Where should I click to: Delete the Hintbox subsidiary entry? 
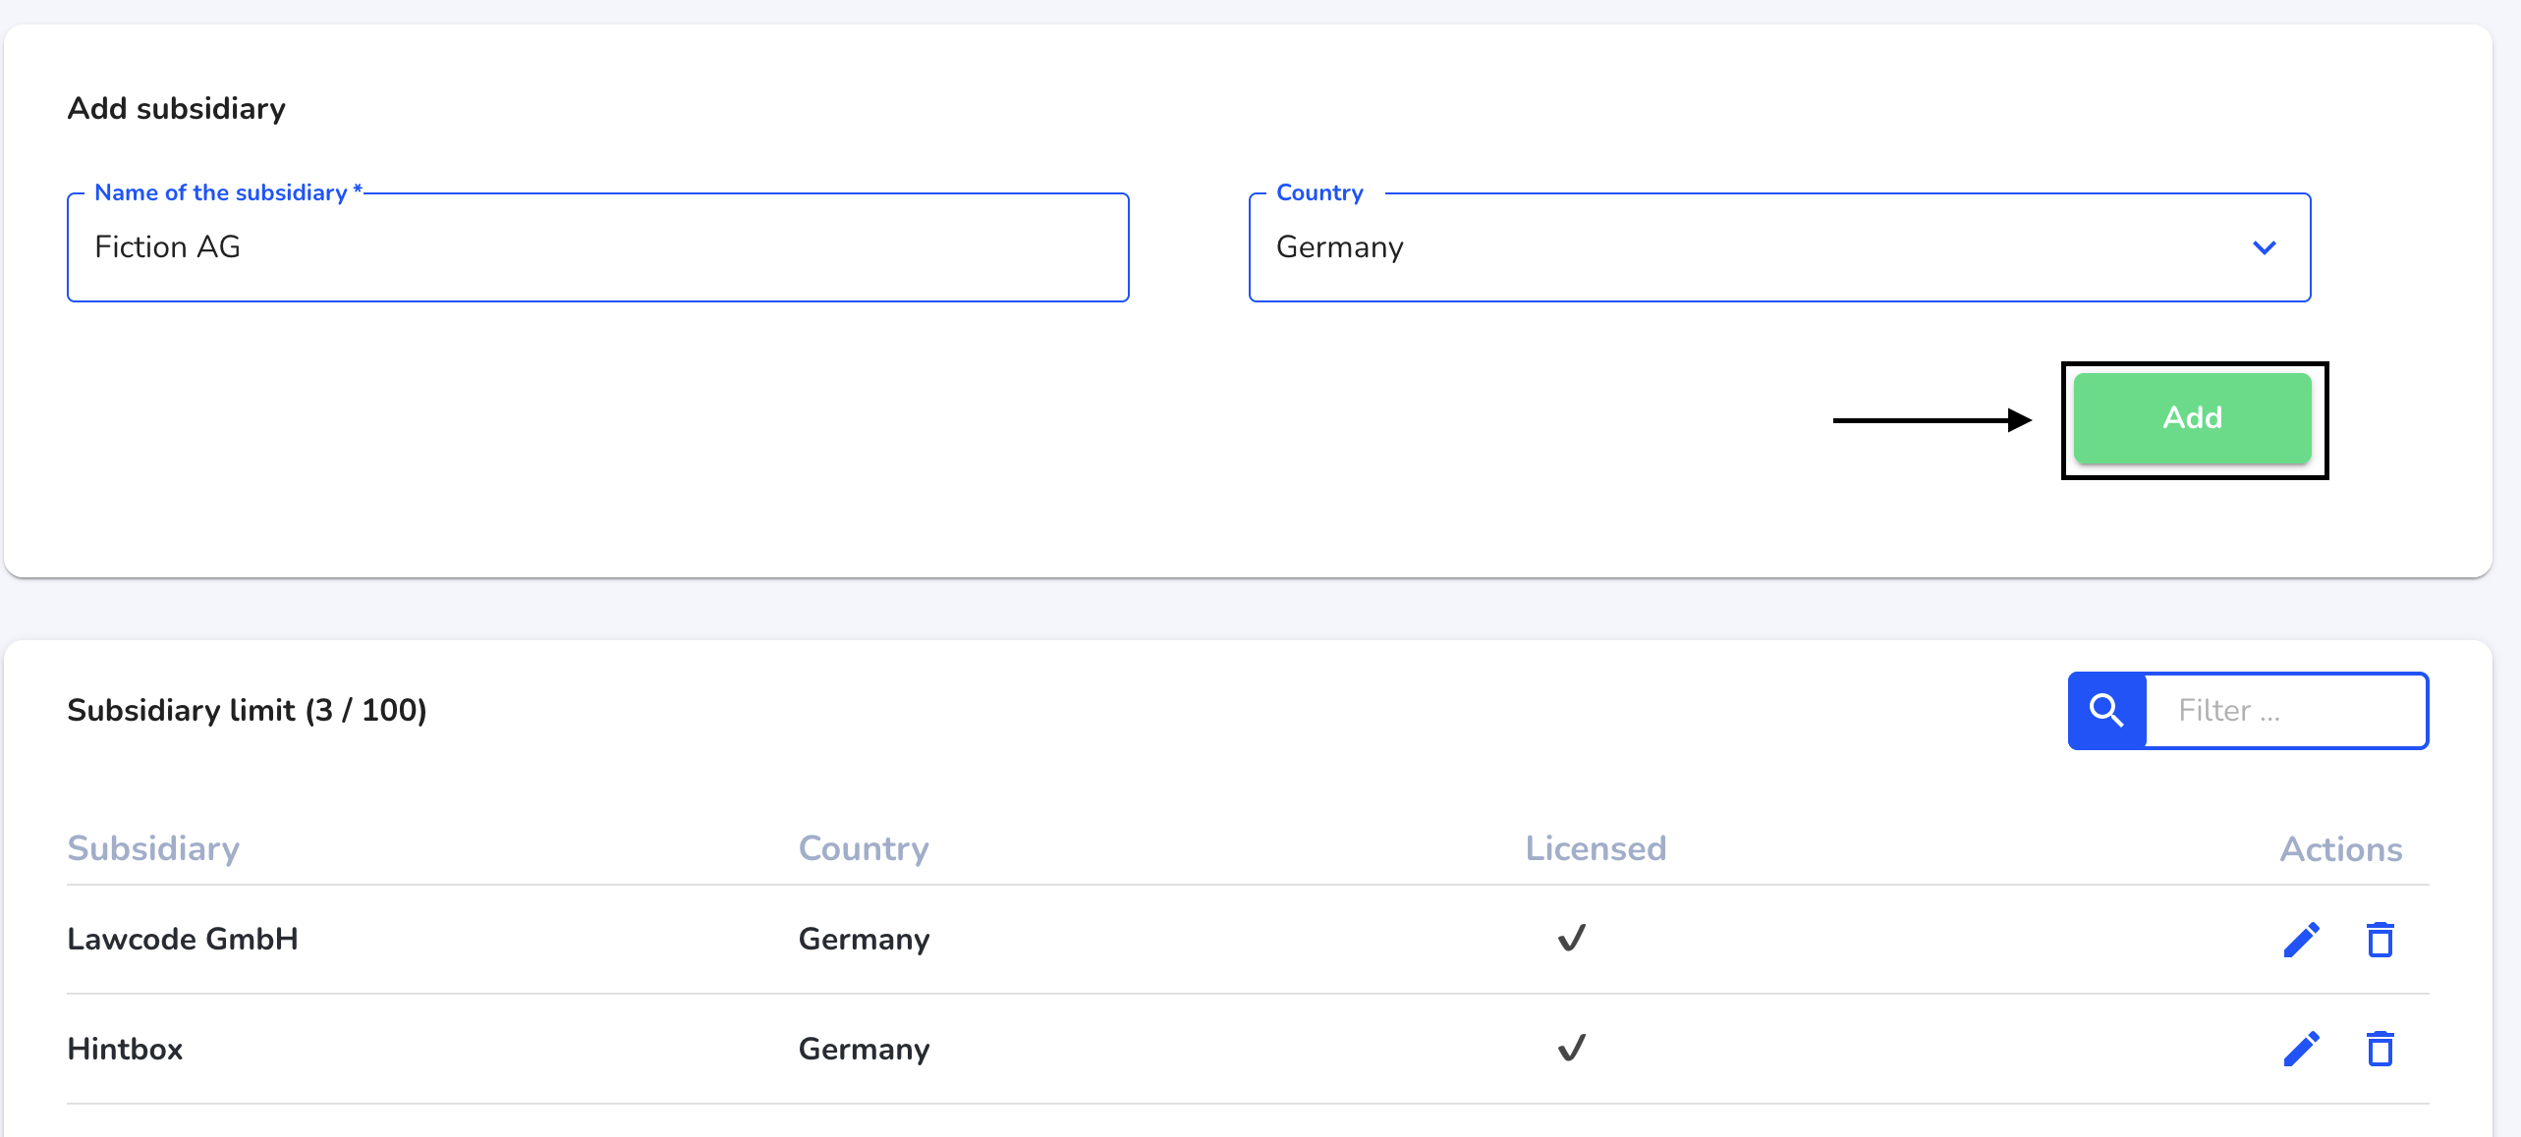(x=2380, y=1049)
